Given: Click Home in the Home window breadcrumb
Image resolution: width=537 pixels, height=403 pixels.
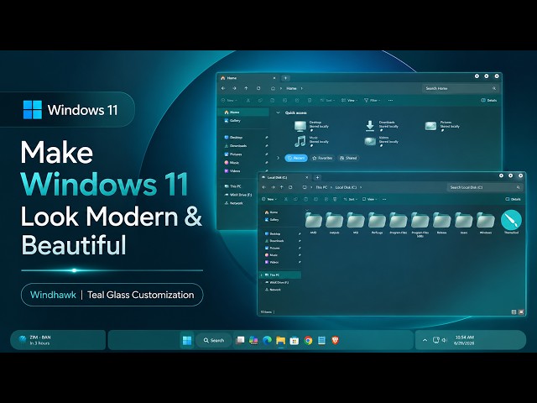Looking at the screenshot, I should [x=291, y=88].
